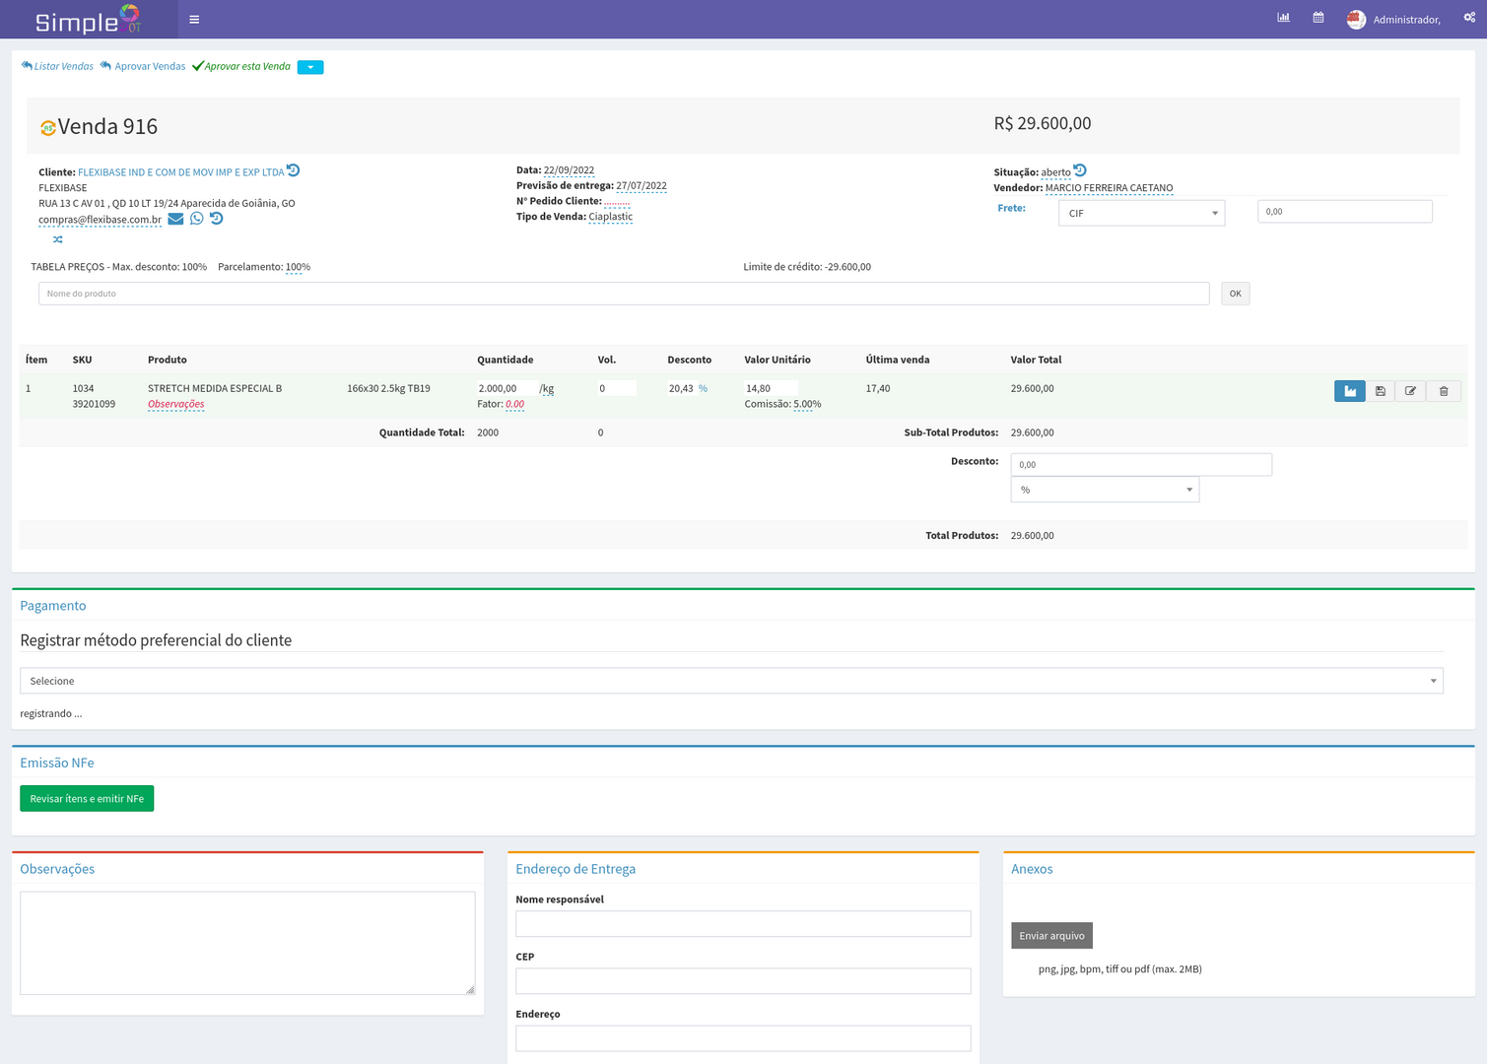
Task: Send email via envelope icon
Action: coord(175,219)
